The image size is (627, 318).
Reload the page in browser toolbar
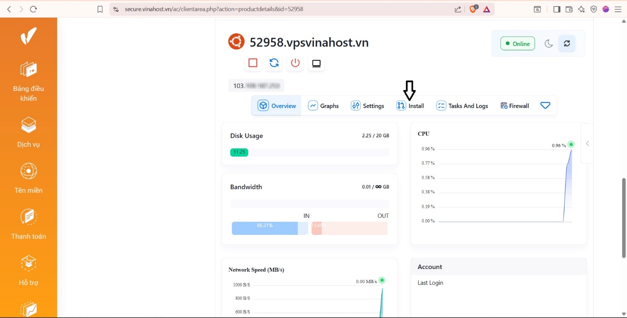(33, 9)
